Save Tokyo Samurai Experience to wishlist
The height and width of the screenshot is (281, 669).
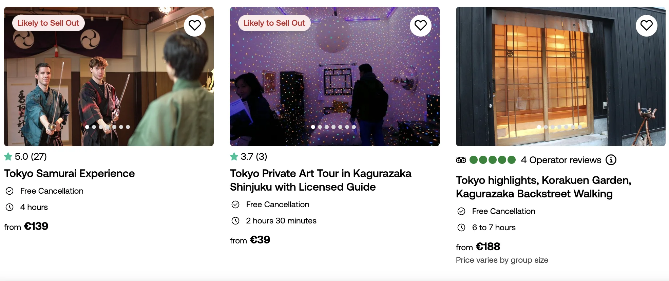[x=195, y=25]
